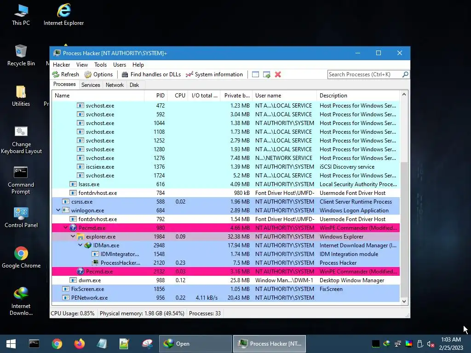The image size is (471, 353).
Task: Open the Tools menu
Action: tap(100, 64)
